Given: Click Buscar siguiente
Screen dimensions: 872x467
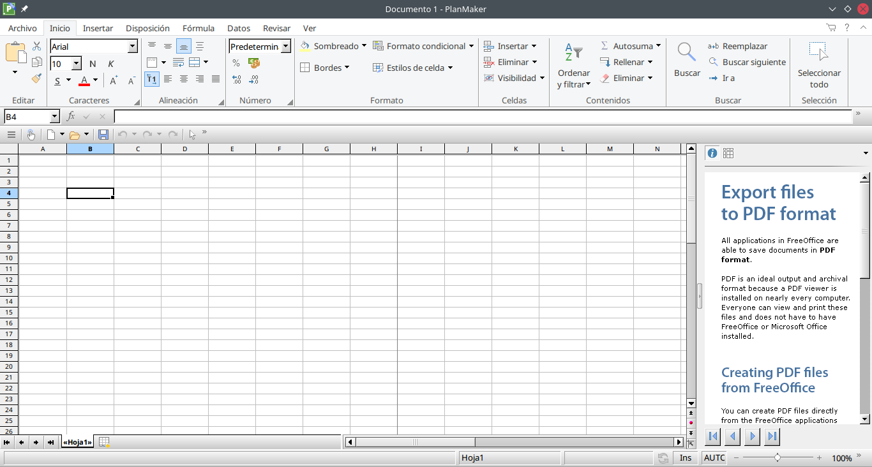Looking at the screenshot, I should click(x=747, y=62).
